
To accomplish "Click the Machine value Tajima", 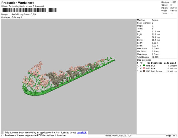I will (x=155, y=20).
